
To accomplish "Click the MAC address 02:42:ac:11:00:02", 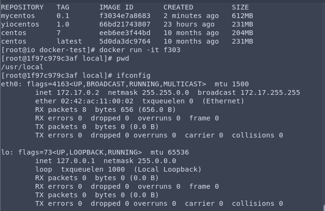I will point(91,101).
